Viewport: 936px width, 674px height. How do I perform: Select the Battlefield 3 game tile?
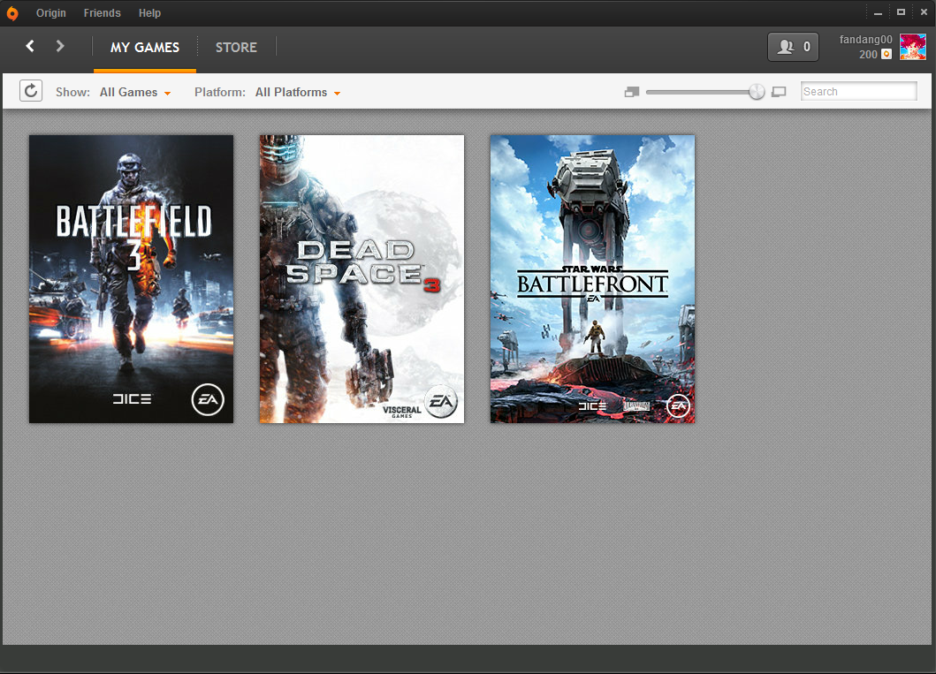[132, 279]
